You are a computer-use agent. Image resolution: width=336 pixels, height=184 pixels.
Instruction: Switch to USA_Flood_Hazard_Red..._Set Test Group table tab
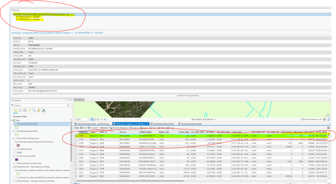click(x=92, y=124)
